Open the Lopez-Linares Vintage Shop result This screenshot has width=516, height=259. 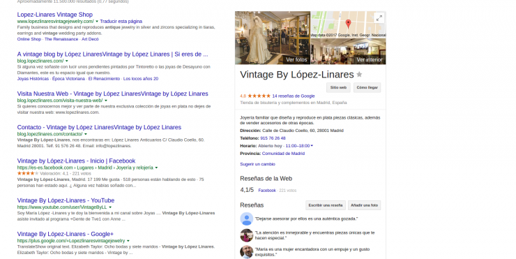tap(55, 15)
